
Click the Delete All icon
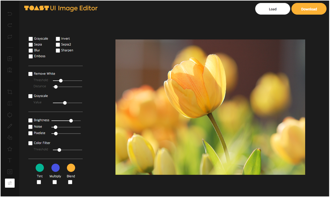click(10, 70)
